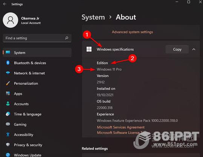Click the Bluetooth icon in sidebar
Viewport: 203px width, 157px height.
[x=8, y=63]
